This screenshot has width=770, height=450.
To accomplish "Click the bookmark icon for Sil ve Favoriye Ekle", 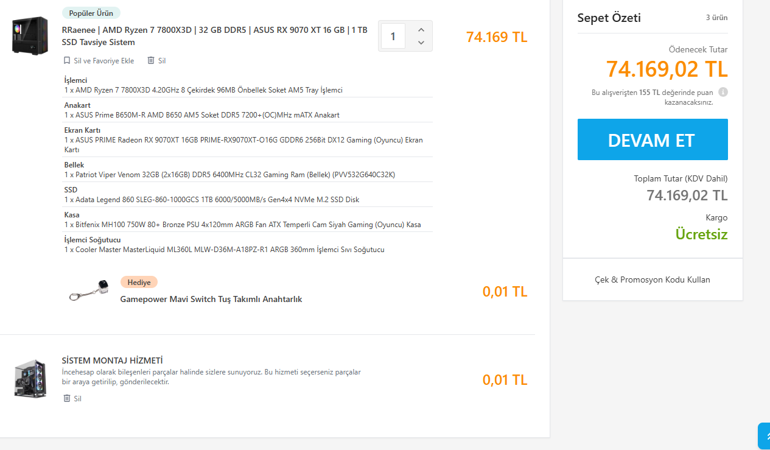I will coord(67,61).
